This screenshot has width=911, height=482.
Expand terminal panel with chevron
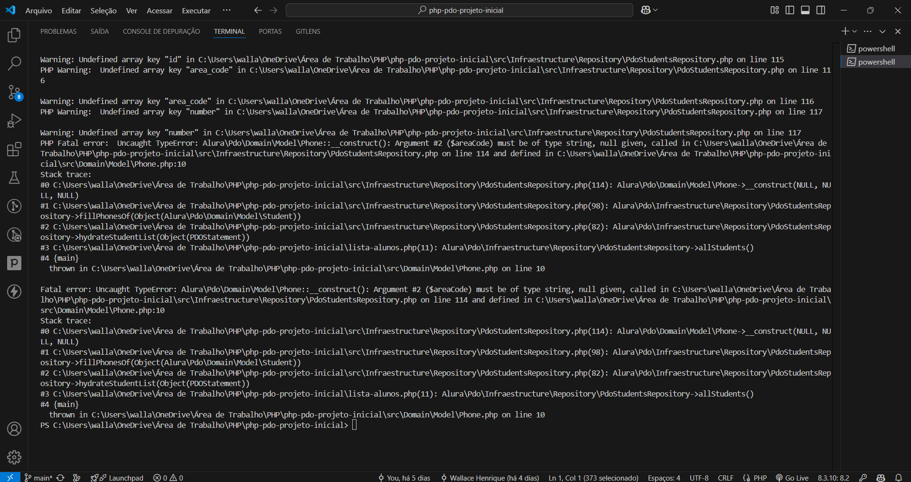pyautogui.click(x=883, y=31)
